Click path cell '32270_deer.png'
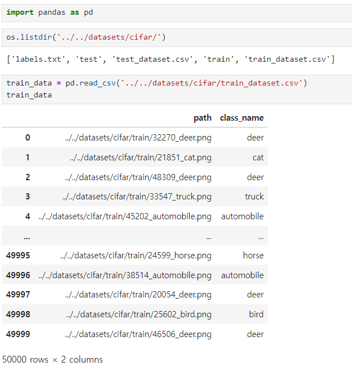Image resolution: width=352 pixels, height=366 pixels. 138,138
